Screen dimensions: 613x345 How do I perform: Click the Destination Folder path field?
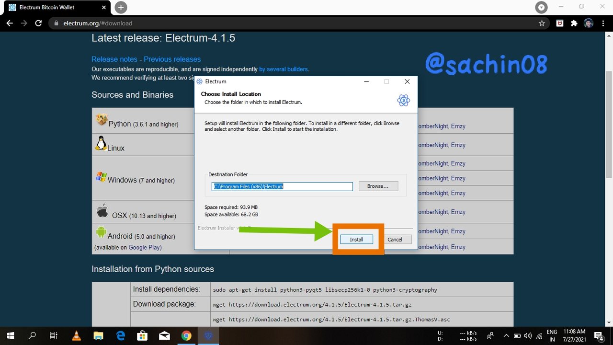[x=282, y=186]
